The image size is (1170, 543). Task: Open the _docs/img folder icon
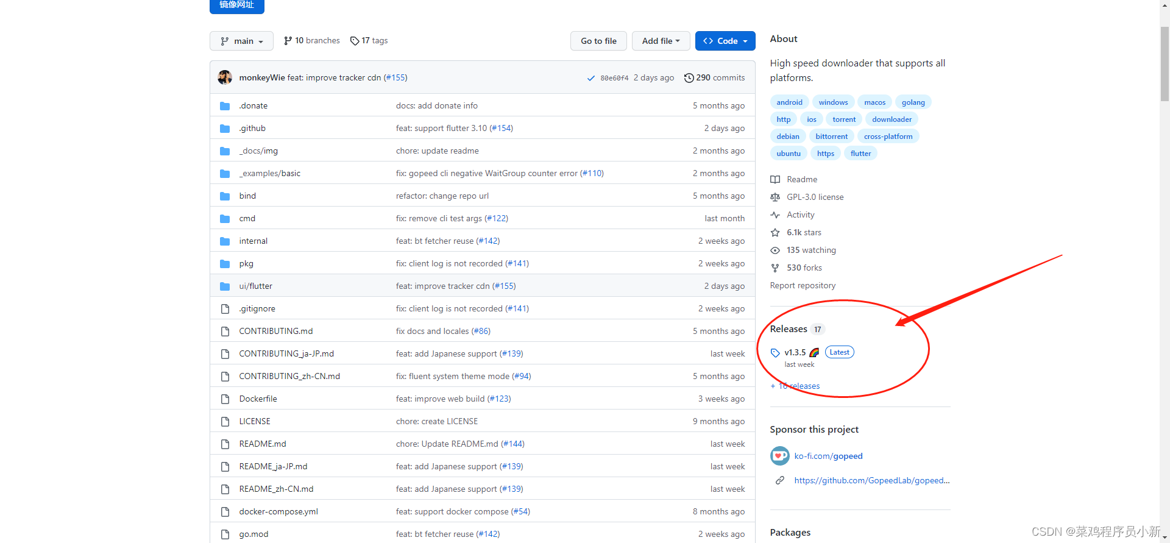tap(225, 151)
